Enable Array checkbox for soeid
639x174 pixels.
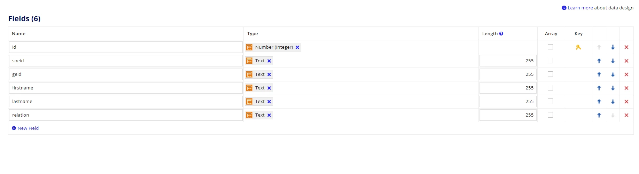point(550,61)
